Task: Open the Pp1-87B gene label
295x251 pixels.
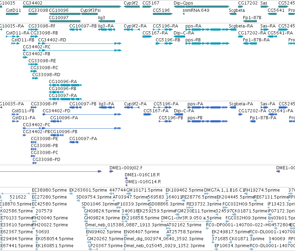Action: [x=252, y=17]
